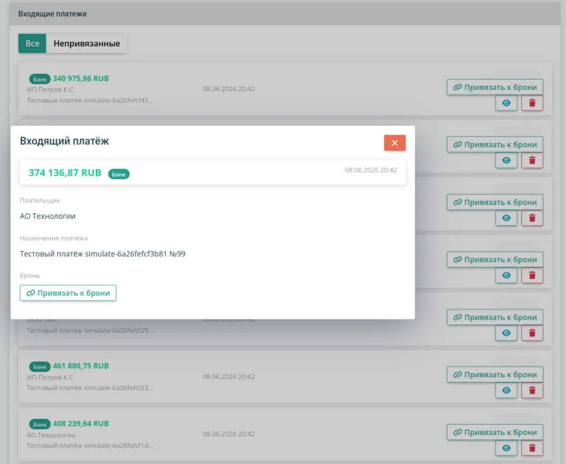Viewport: 566px width, 464px height.
Task: Switch to the Все tab
Action: [x=32, y=43]
